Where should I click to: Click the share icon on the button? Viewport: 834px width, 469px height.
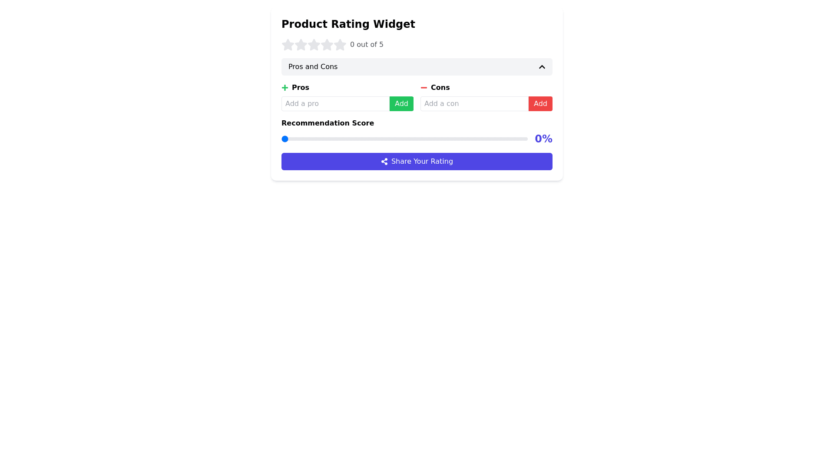tap(384, 162)
